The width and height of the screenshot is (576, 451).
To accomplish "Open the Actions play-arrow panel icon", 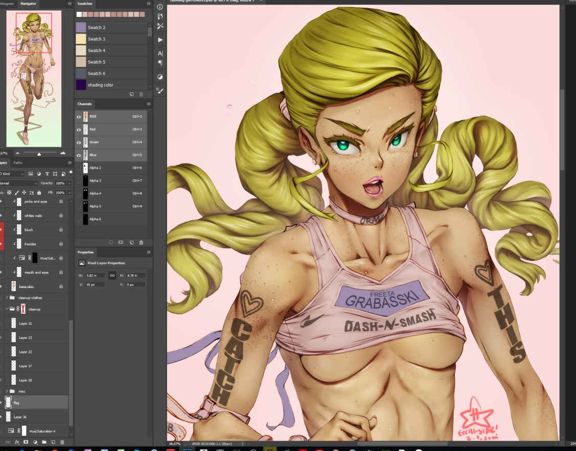I will [x=160, y=40].
